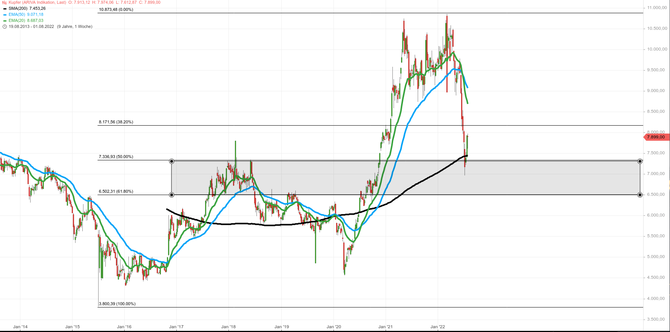Select the EMA(20) legend label
The width and height of the screenshot is (670, 332).
click(17, 20)
